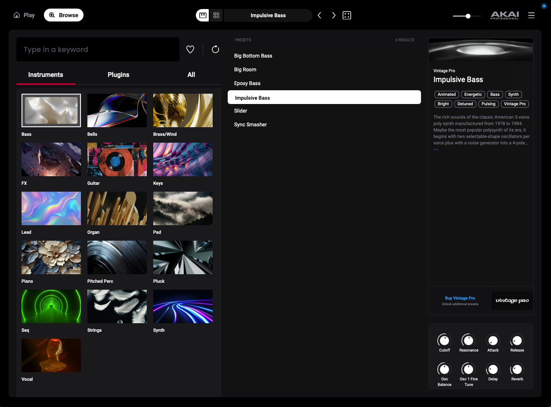Switch to the Plugins tab
The width and height of the screenshot is (551, 407).
[x=118, y=75]
